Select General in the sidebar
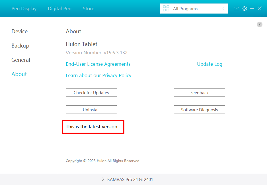 tap(21, 60)
